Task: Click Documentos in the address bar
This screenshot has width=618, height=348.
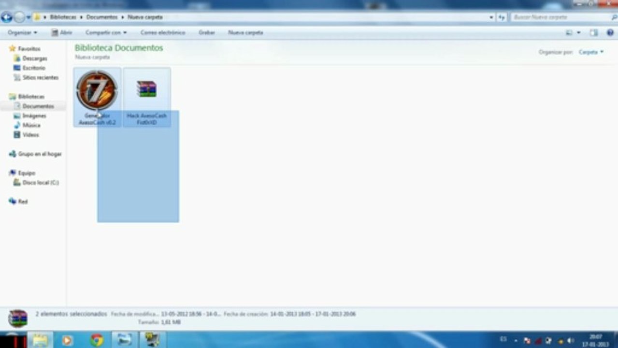Action: point(102,17)
